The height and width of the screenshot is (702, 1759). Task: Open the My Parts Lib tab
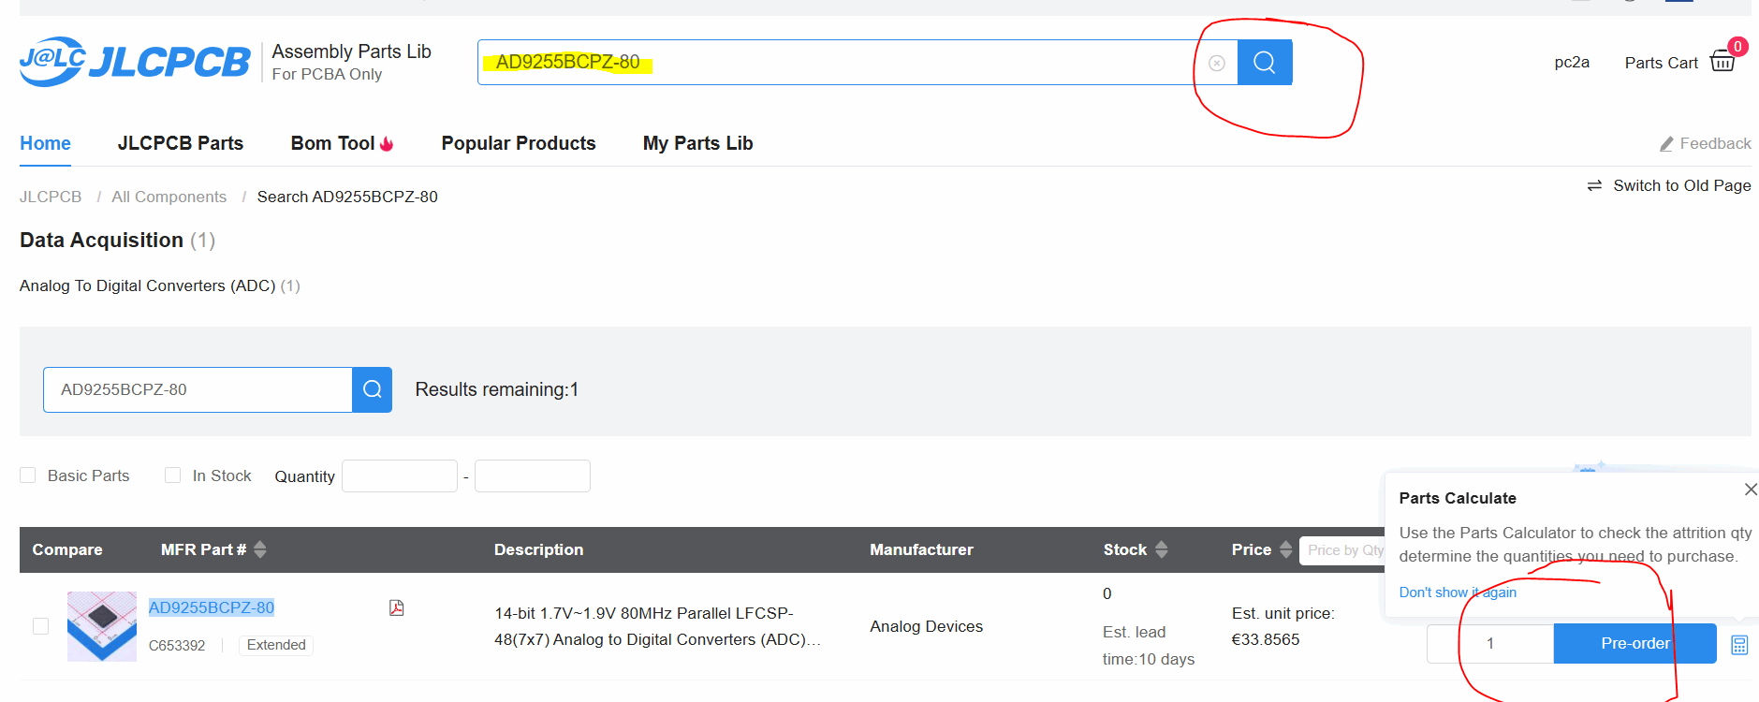point(698,143)
